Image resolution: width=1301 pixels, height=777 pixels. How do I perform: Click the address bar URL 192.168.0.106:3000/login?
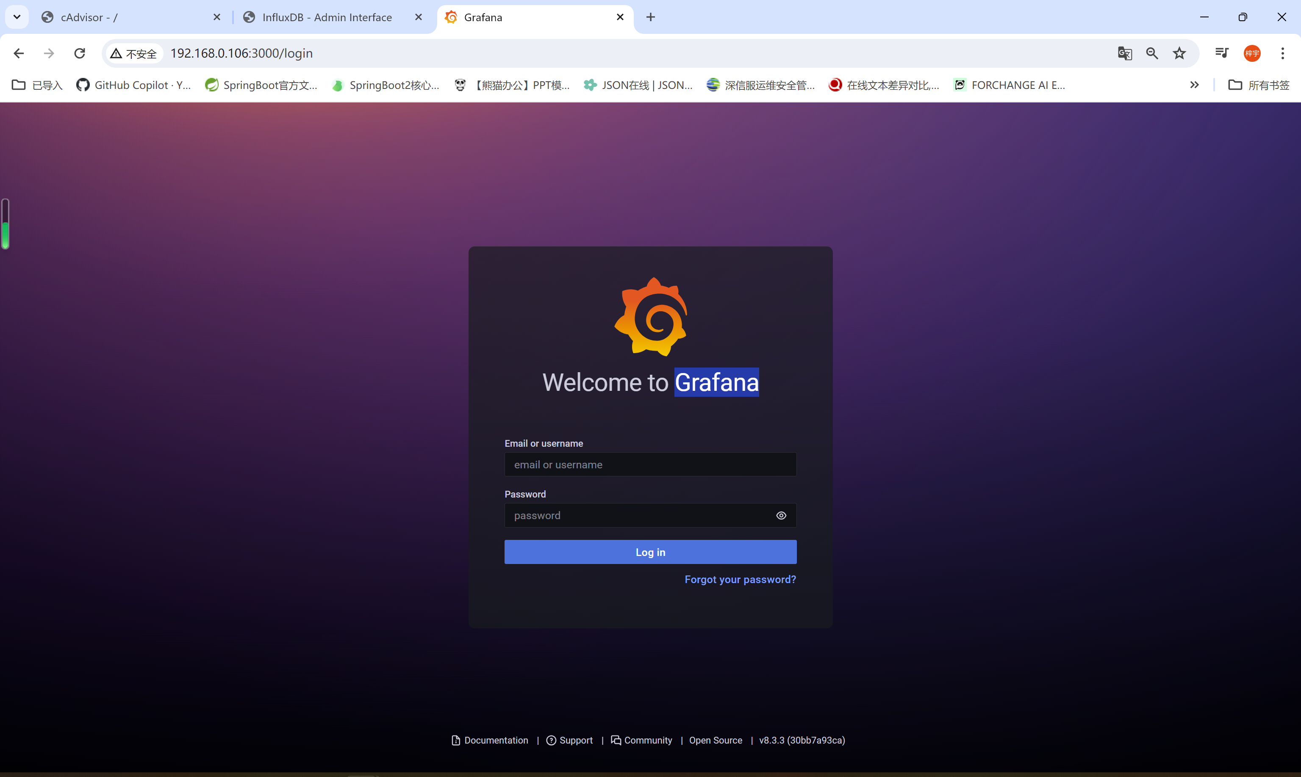click(241, 53)
